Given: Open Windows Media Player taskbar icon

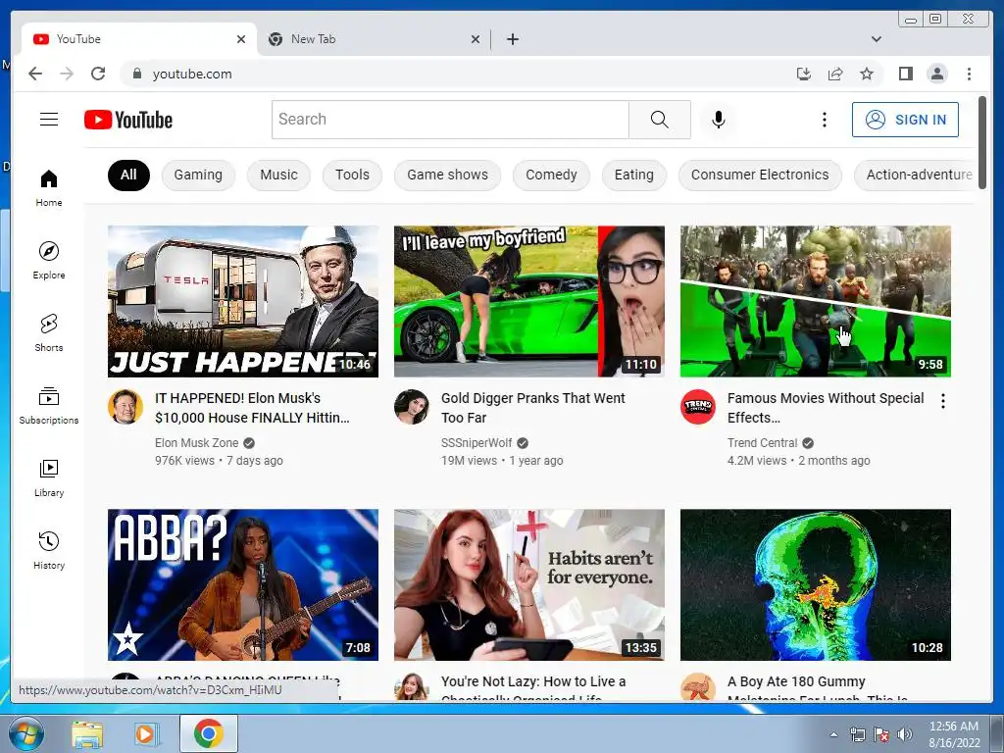Looking at the screenshot, I should point(146,733).
